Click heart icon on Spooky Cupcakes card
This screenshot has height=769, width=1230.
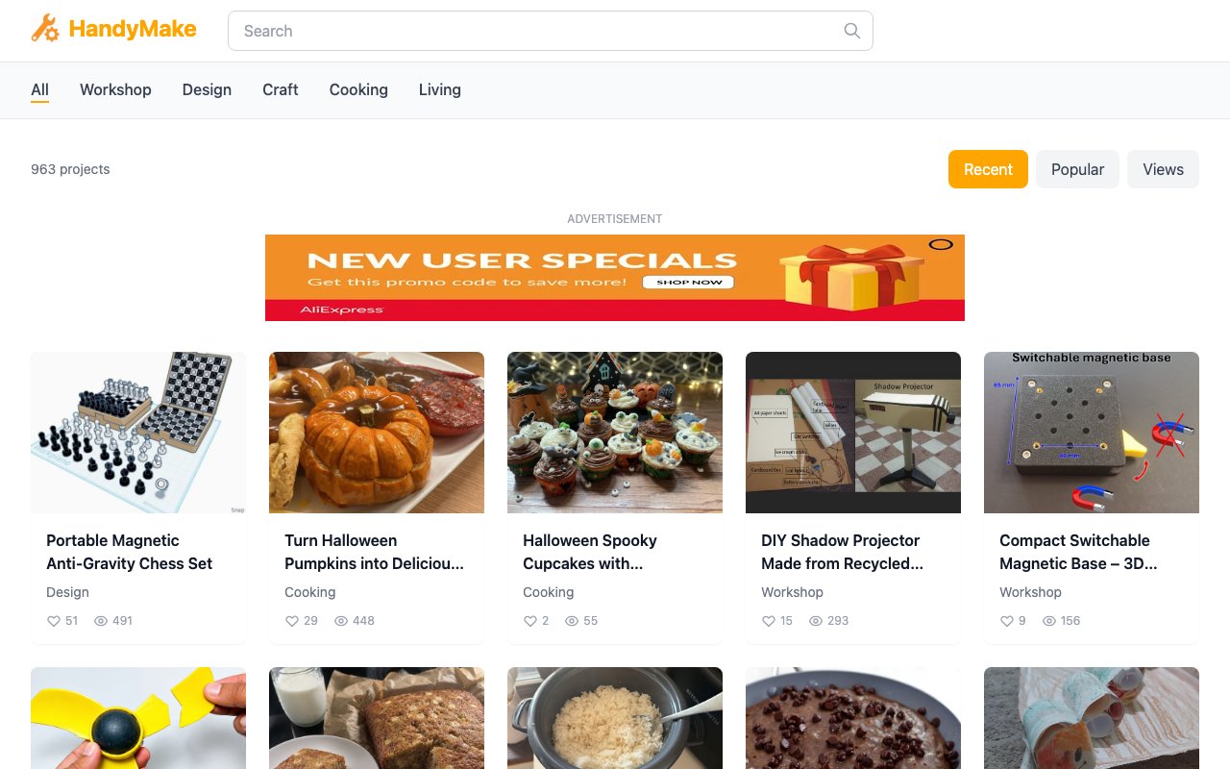point(530,621)
